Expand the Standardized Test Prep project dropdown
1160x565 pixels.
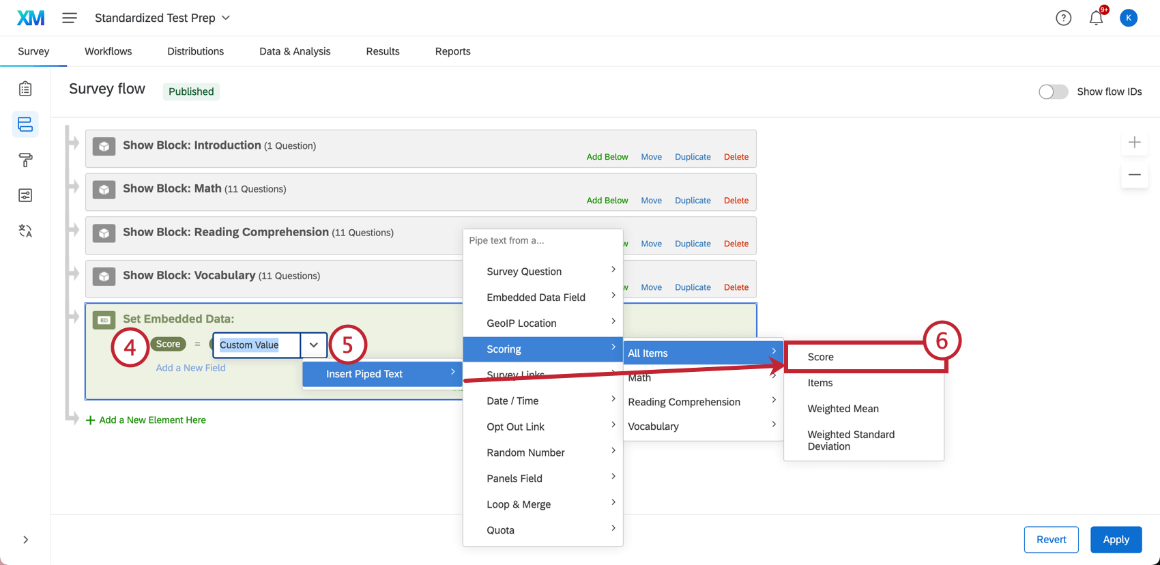pos(226,18)
